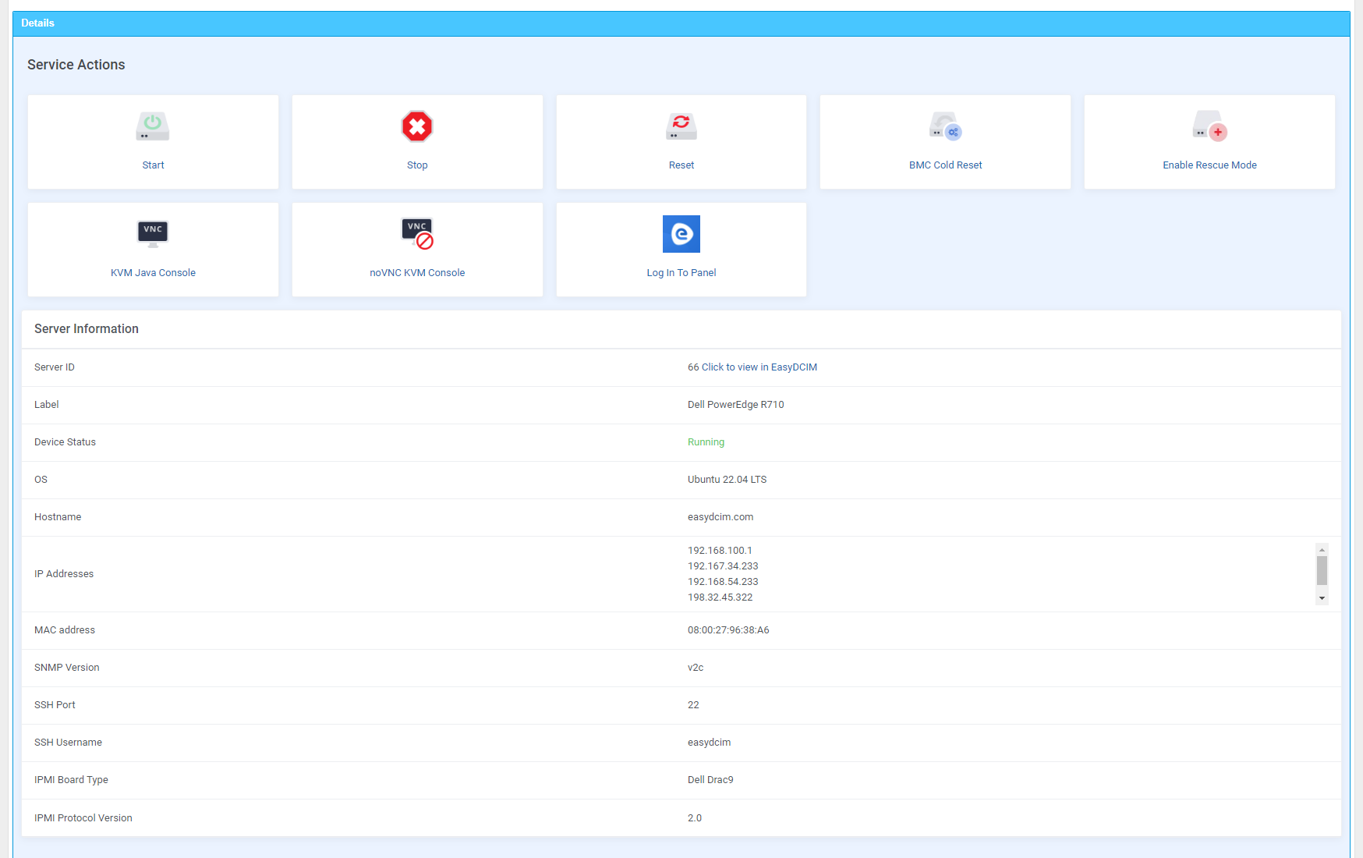Click the Server Information section header

[x=86, y=328]
